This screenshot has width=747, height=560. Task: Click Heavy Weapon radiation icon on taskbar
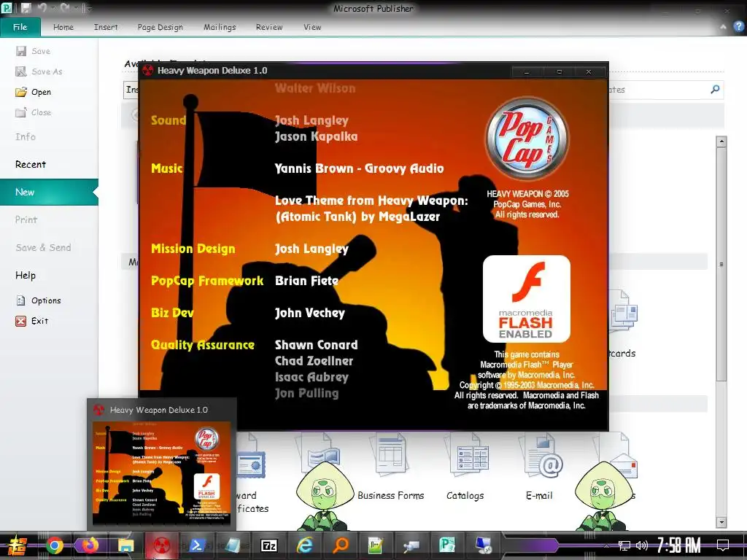(x=162, y=545)
